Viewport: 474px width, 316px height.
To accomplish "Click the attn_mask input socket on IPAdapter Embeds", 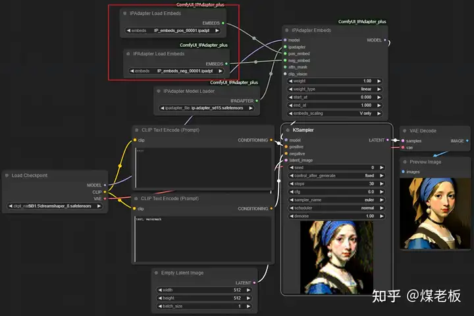I will coord(285,67).
